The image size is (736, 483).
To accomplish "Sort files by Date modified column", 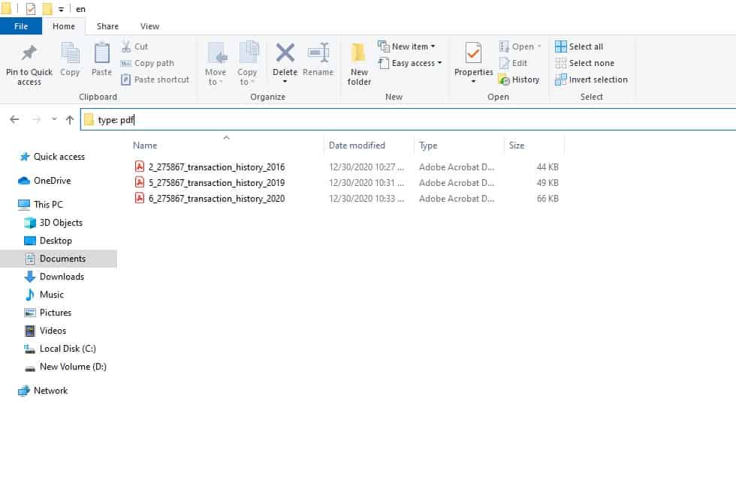I will [x=357, y=145].
